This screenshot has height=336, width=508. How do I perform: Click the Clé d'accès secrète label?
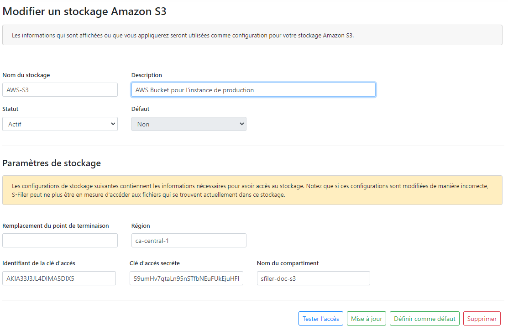[155, 263]
